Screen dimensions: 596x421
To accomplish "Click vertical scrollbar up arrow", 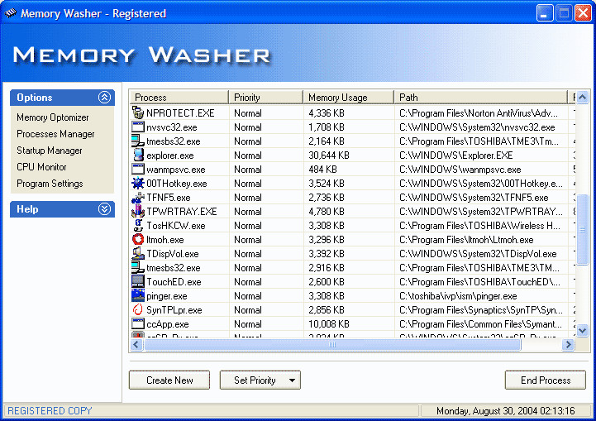I will point(582,98).
